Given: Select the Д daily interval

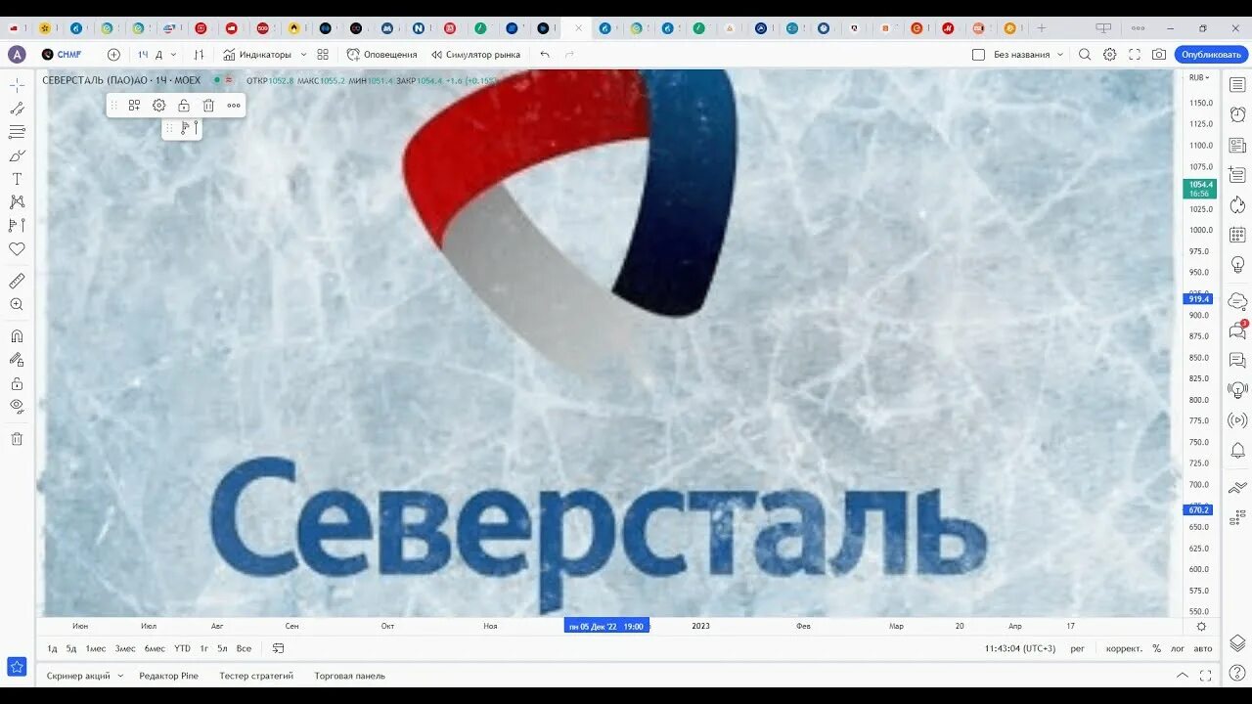Looking at the screenshot, I should coord(159,55).
